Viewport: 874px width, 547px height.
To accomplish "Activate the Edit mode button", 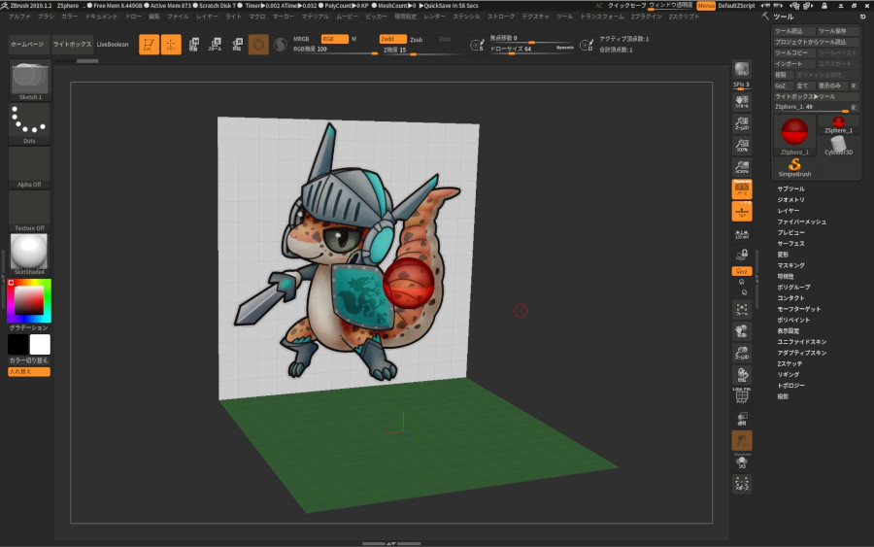I will (x=149, y=44).
